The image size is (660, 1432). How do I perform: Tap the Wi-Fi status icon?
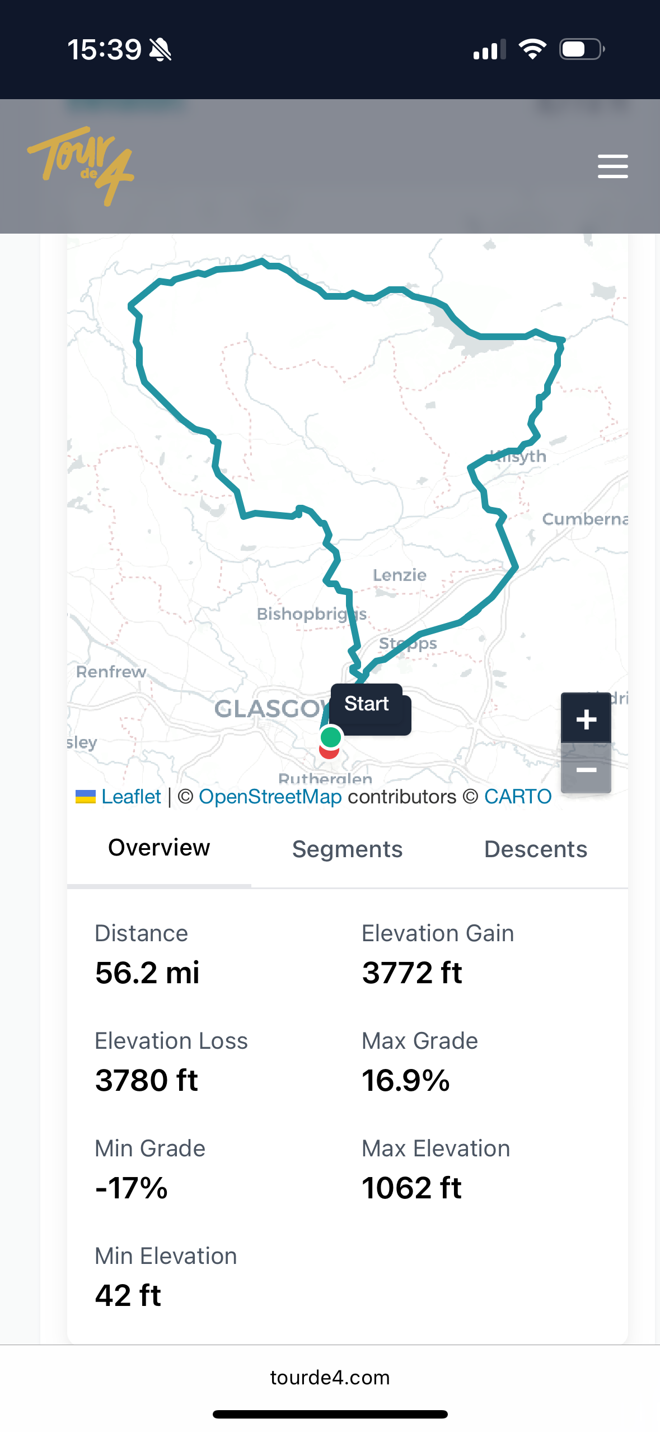click(532, 49)
